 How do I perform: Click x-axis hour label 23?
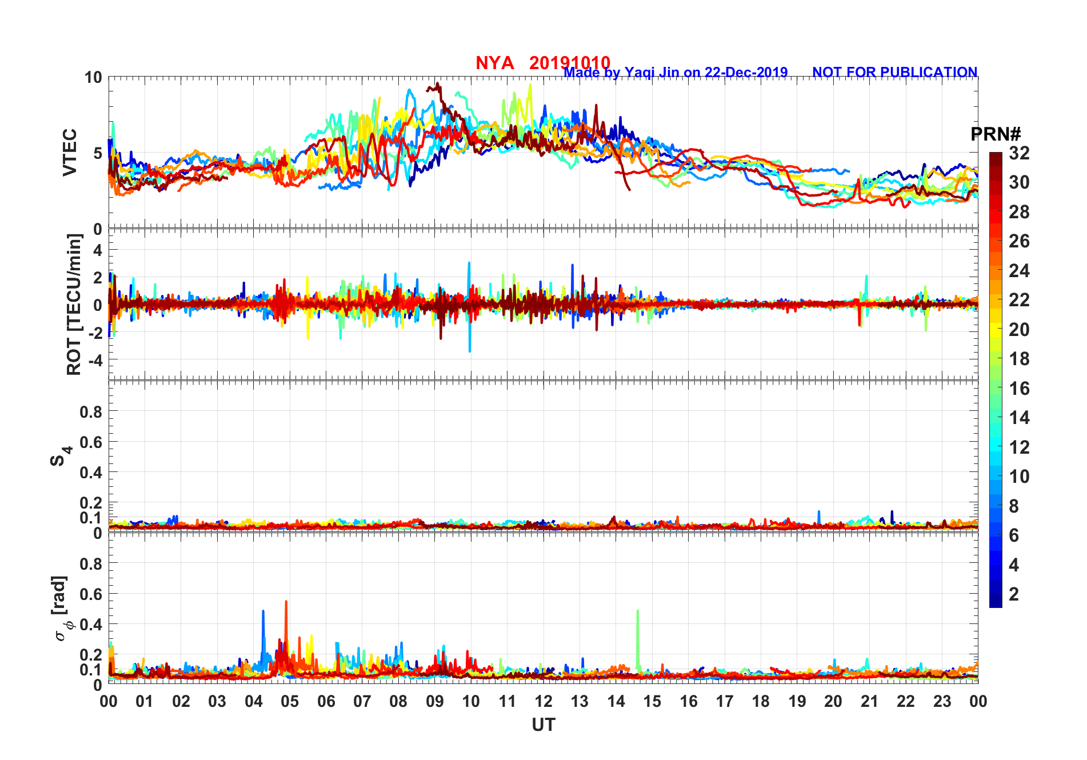pos(942,702)
